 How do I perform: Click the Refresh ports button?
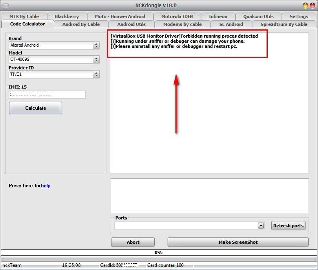coord(288,226)
